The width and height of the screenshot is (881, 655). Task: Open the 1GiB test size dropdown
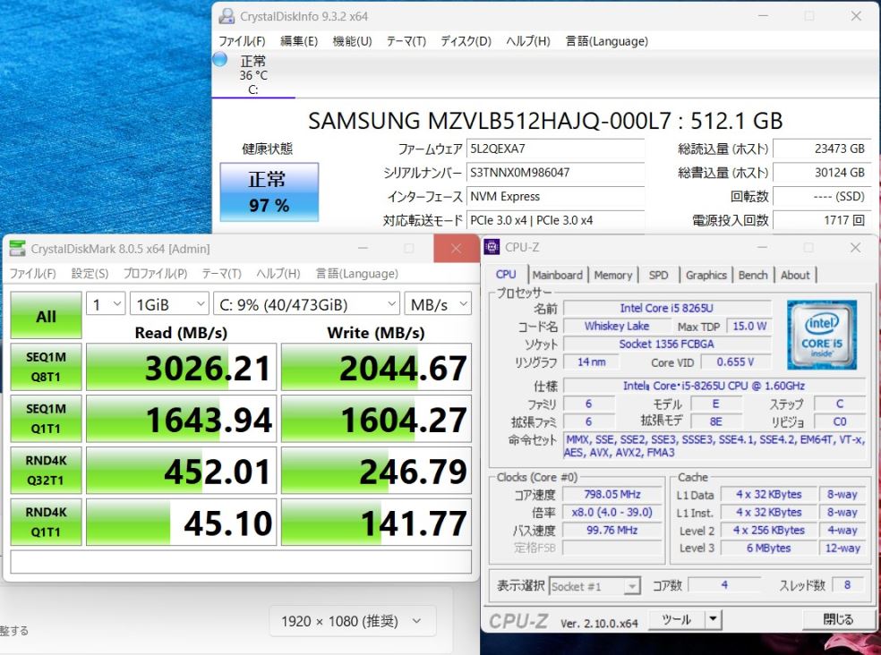169,304
